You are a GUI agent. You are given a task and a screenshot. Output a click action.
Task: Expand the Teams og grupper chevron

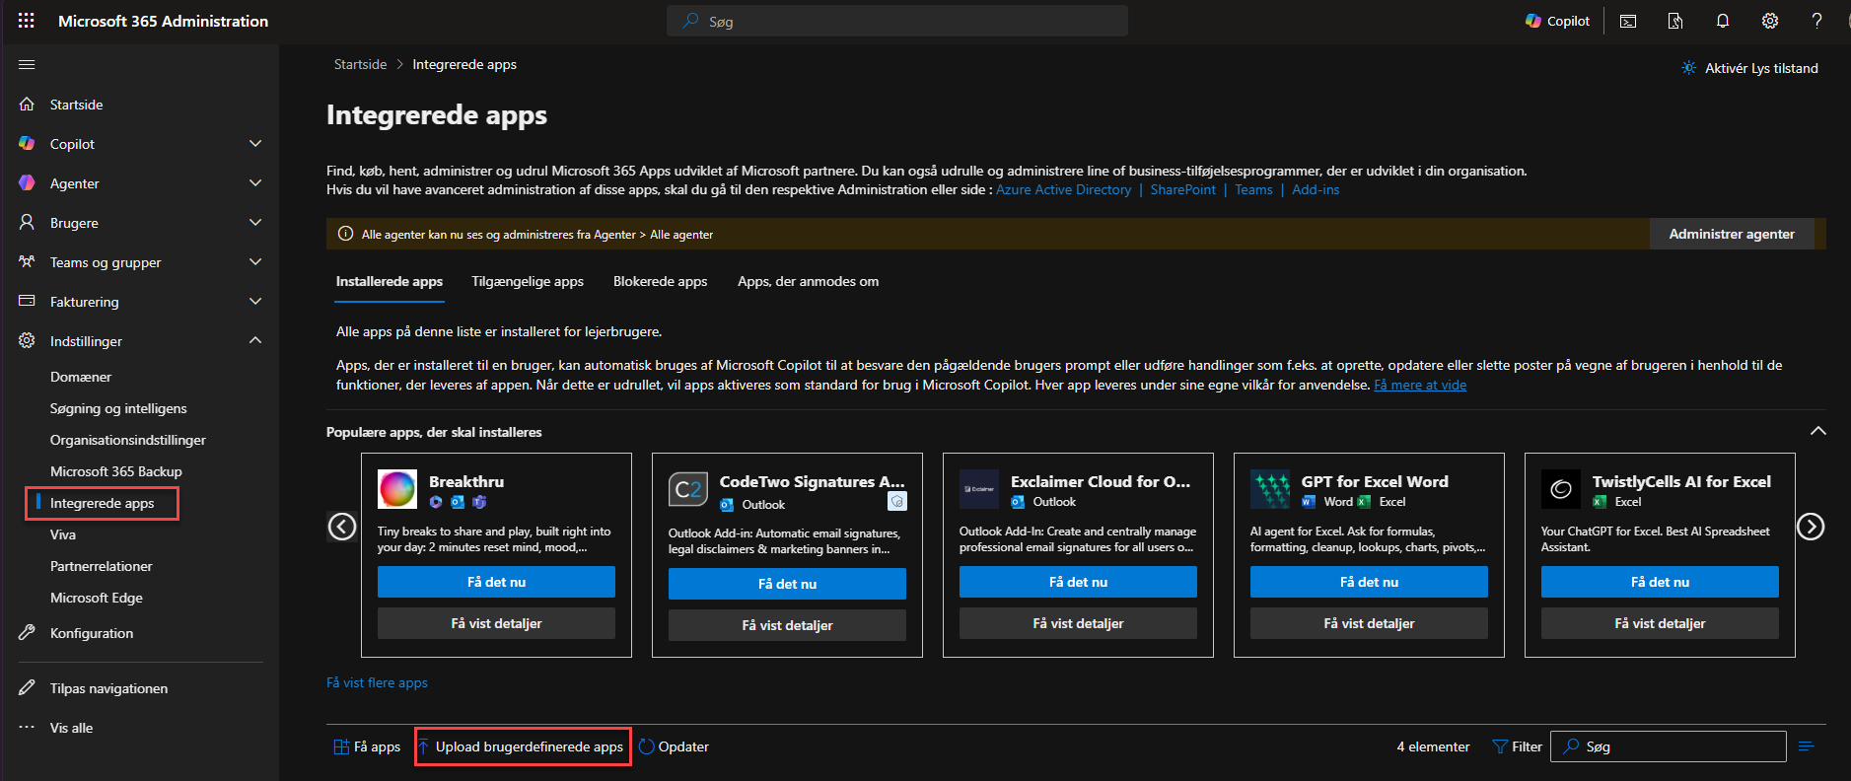pyautogui.click(x=255, y=262)
